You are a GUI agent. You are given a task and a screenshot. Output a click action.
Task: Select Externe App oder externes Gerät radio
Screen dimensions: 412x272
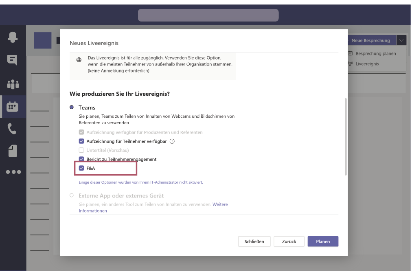tap(72, 195)
